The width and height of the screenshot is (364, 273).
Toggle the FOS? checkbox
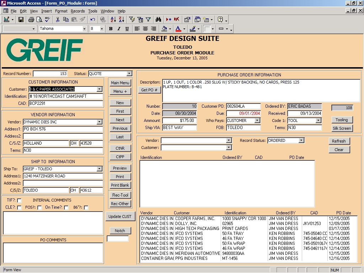coord(40,208)
